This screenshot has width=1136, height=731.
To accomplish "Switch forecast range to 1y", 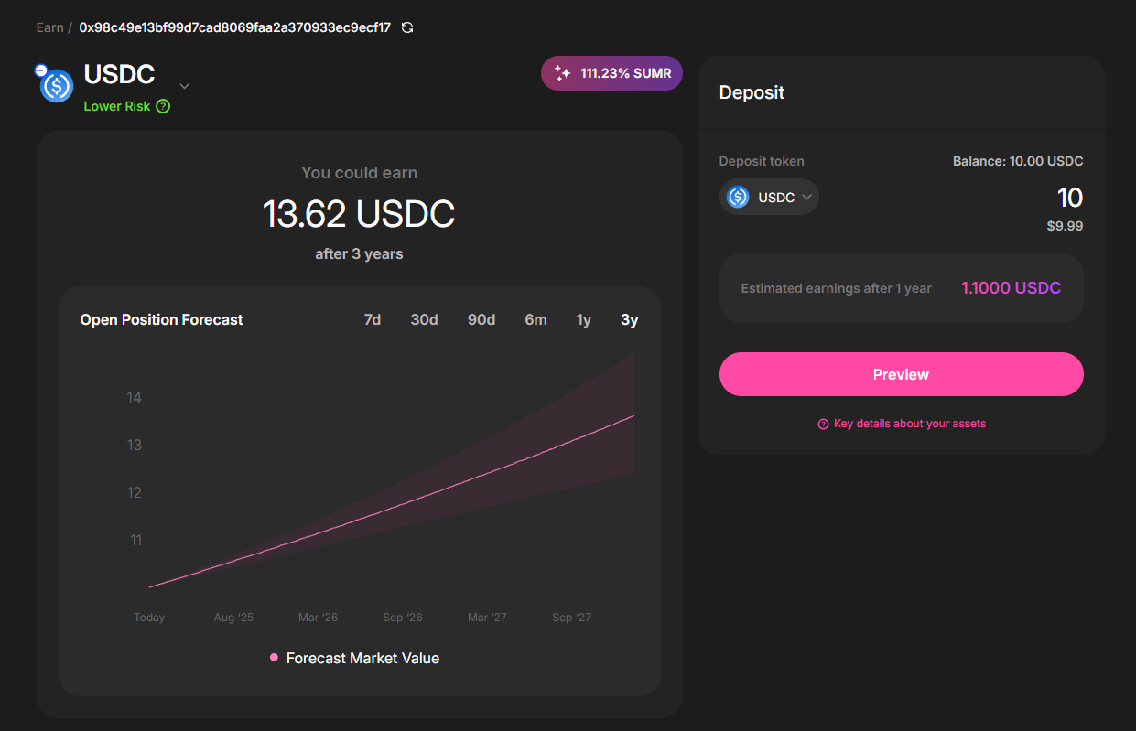I will [x=584, y=319].
